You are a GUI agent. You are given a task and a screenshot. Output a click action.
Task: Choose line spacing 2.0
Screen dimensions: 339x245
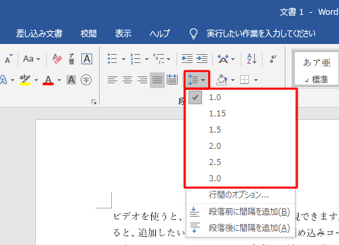tap(241, 146)
